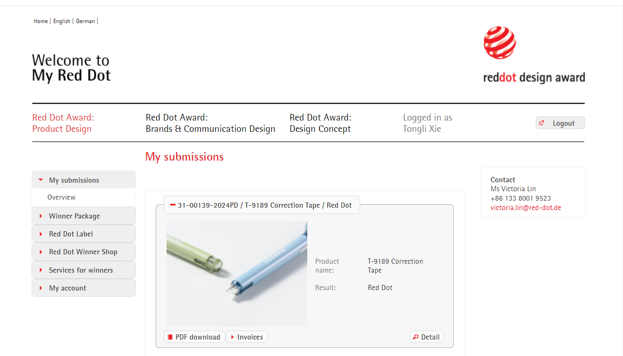Click the arrow icon on Invoices button
Image resolution: width=623 pixels, height=356 pixels.
[232, 337]
